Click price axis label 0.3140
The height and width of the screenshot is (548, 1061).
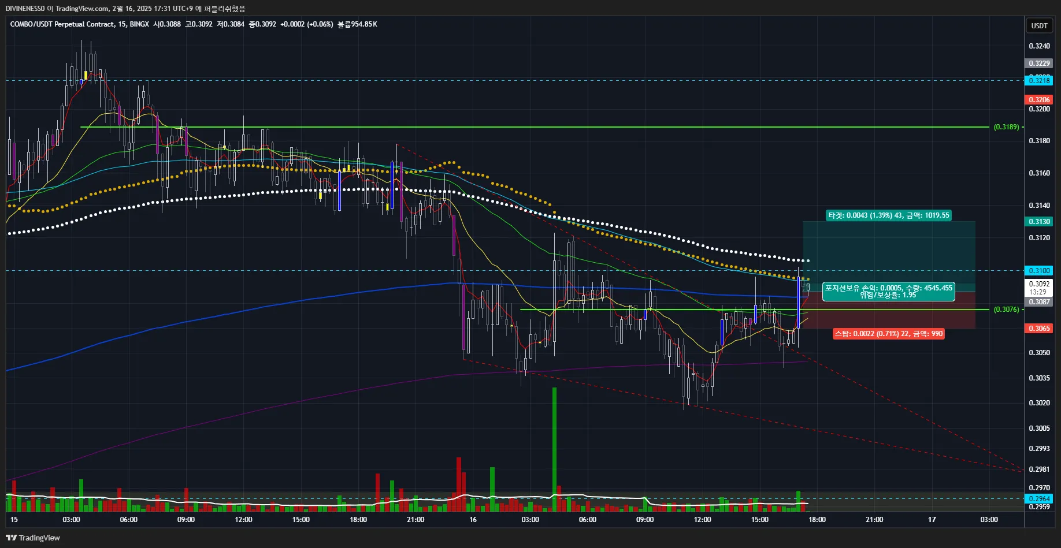[x=1039, y=206]
